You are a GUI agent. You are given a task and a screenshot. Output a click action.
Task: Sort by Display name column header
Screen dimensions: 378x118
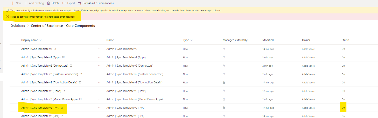(31, 40)
